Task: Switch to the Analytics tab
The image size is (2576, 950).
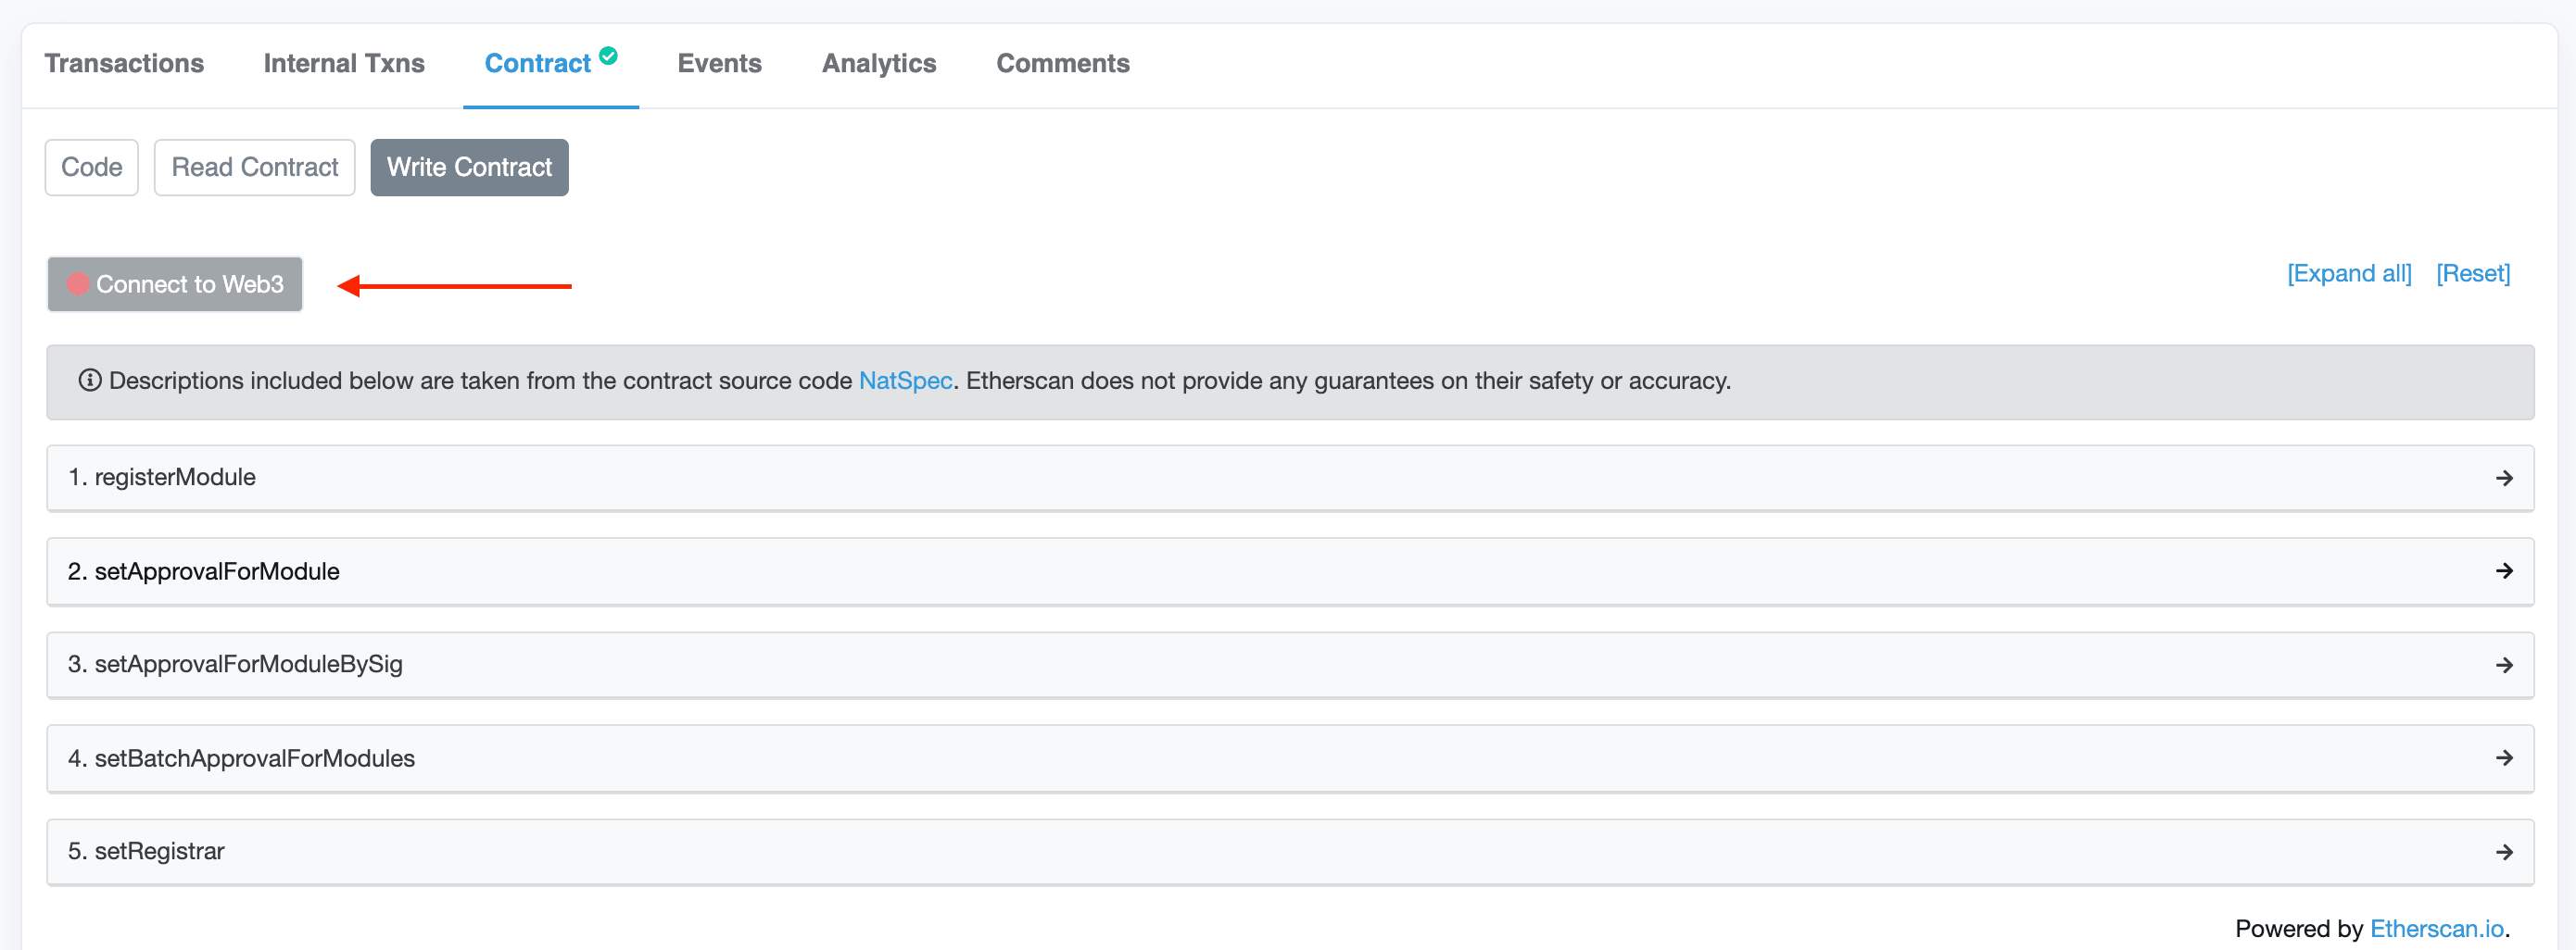Action: coord(879,64)
